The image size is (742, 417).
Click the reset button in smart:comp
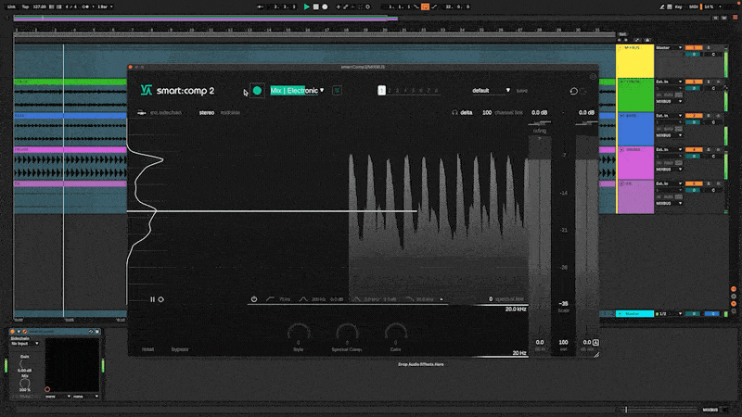[147, 349]
